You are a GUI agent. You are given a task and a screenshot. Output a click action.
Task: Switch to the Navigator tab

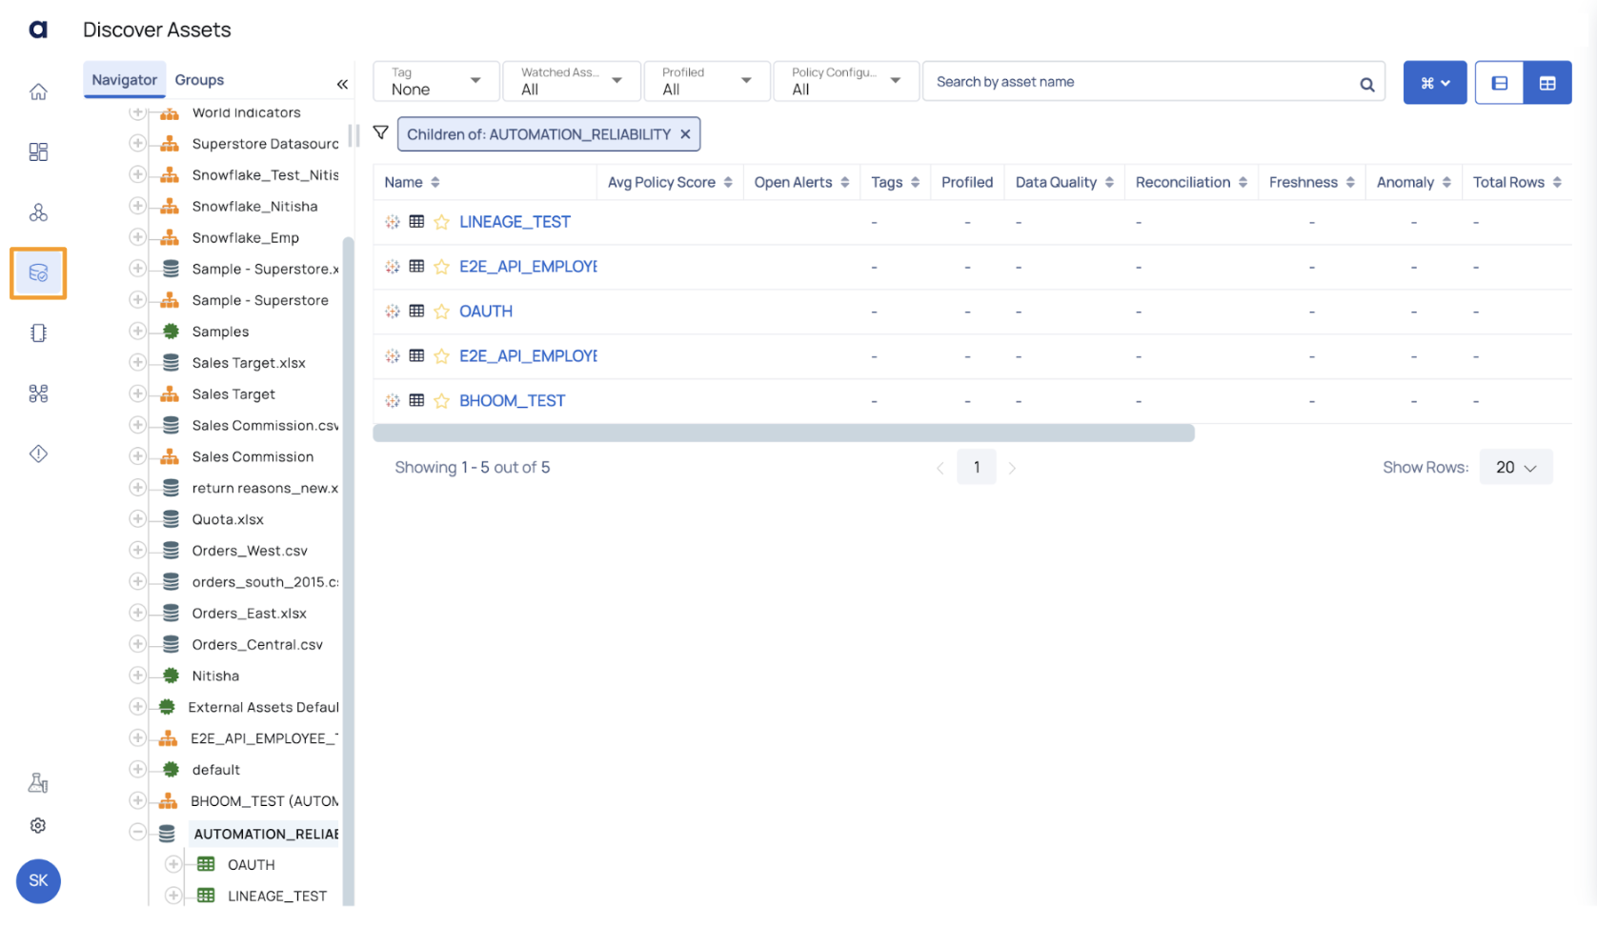pyautogui.click(x=125, y=80)
